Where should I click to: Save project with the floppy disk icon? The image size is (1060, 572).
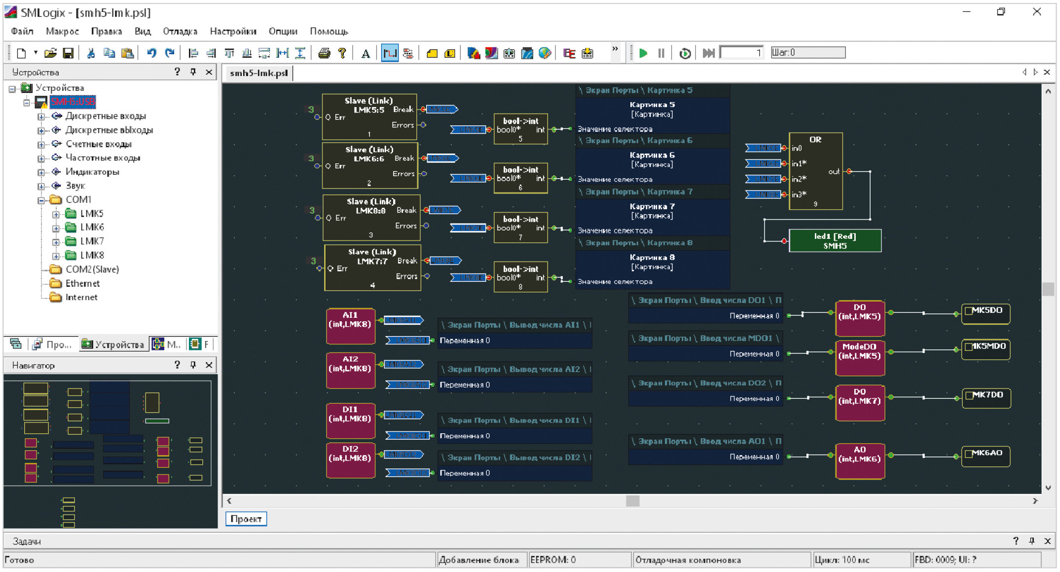click(68, 53)
